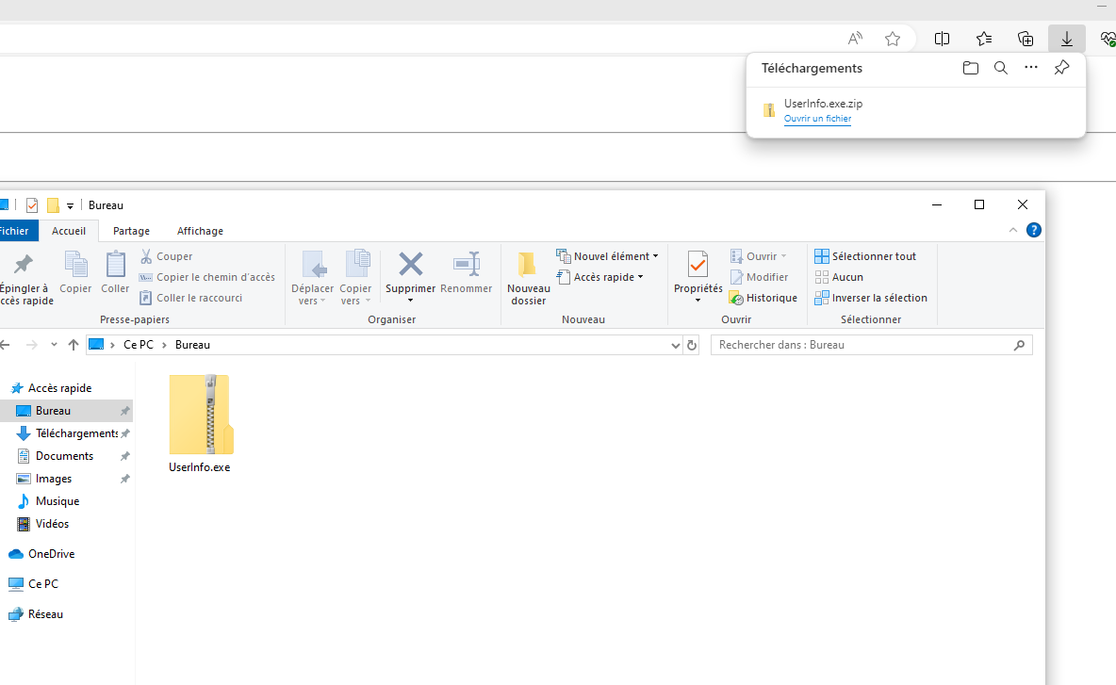Click Épingler à Accès rapide button
The width and height of the screenshot is (1116, 685).
(25, 279)
